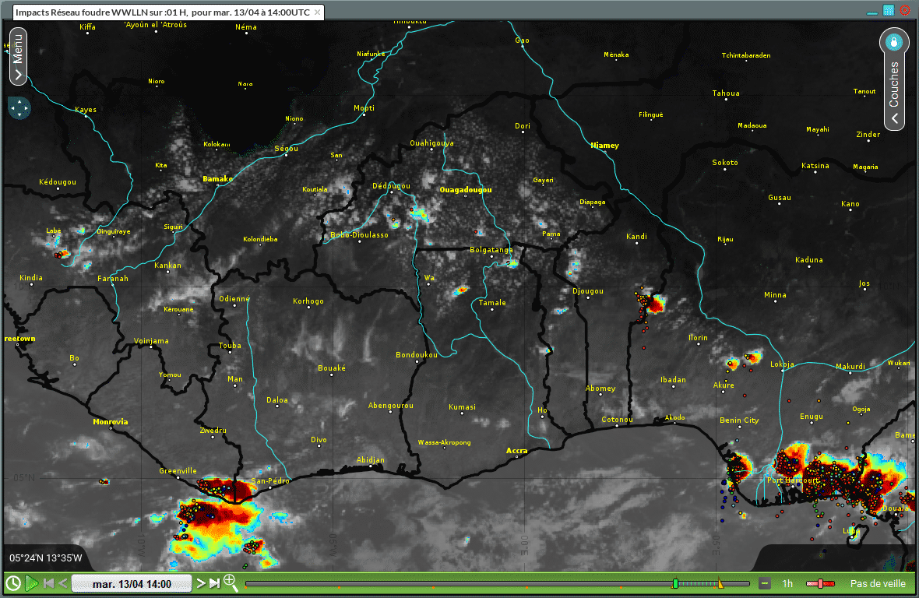919x598 pixels.
Task: Click the minus button next to 1h
Action: [x=764, y=583]
